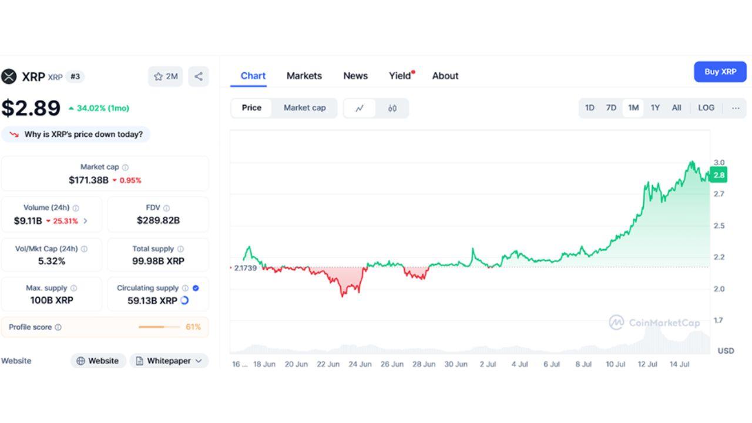Image resolution: width=752 pixels, height=423 pixels.
Task: Add XRP to watchlist via star button
Action: (165, 76)
